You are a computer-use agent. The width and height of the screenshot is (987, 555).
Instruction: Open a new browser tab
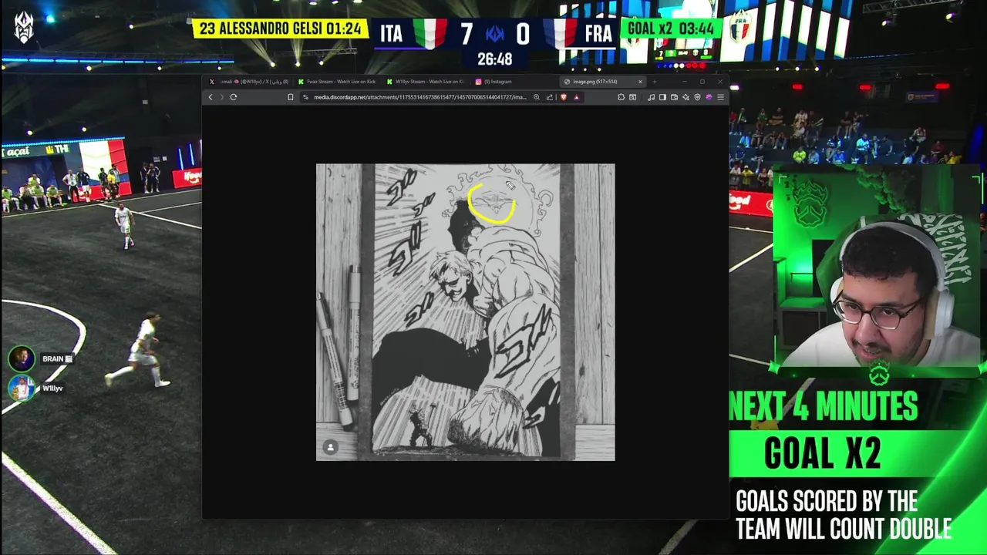pos(655,82)
